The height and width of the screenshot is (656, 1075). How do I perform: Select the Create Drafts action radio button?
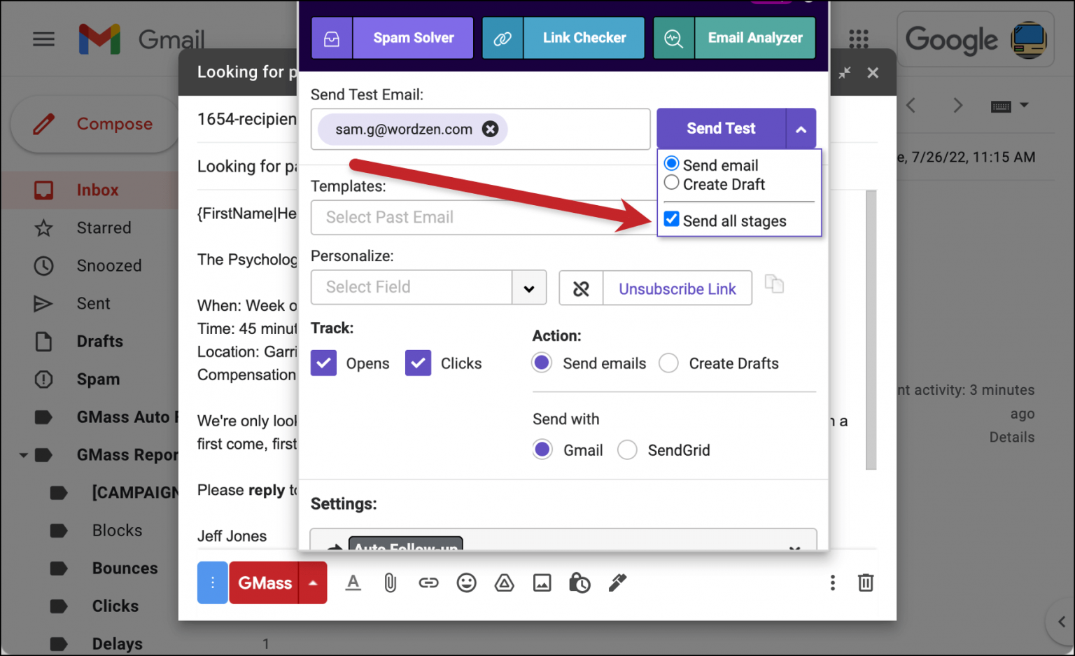coord(668,363)
